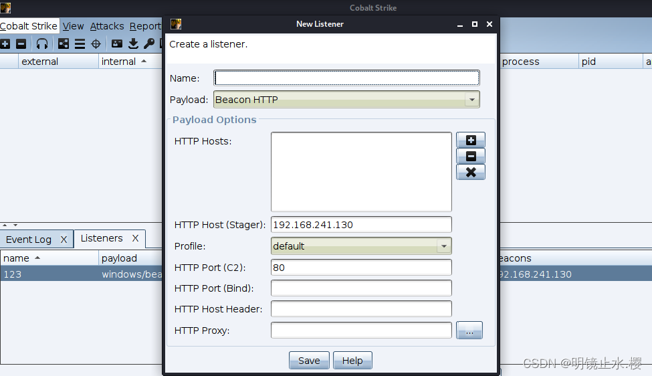Switch to pivot graph view icon
652x376 pixels.
[x=64, y=43]
